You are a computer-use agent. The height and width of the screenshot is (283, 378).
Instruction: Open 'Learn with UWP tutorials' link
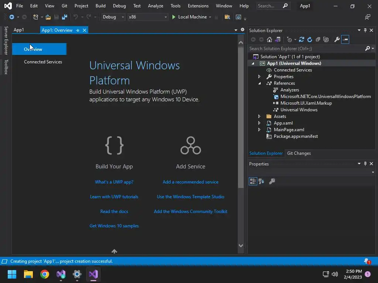114,197
